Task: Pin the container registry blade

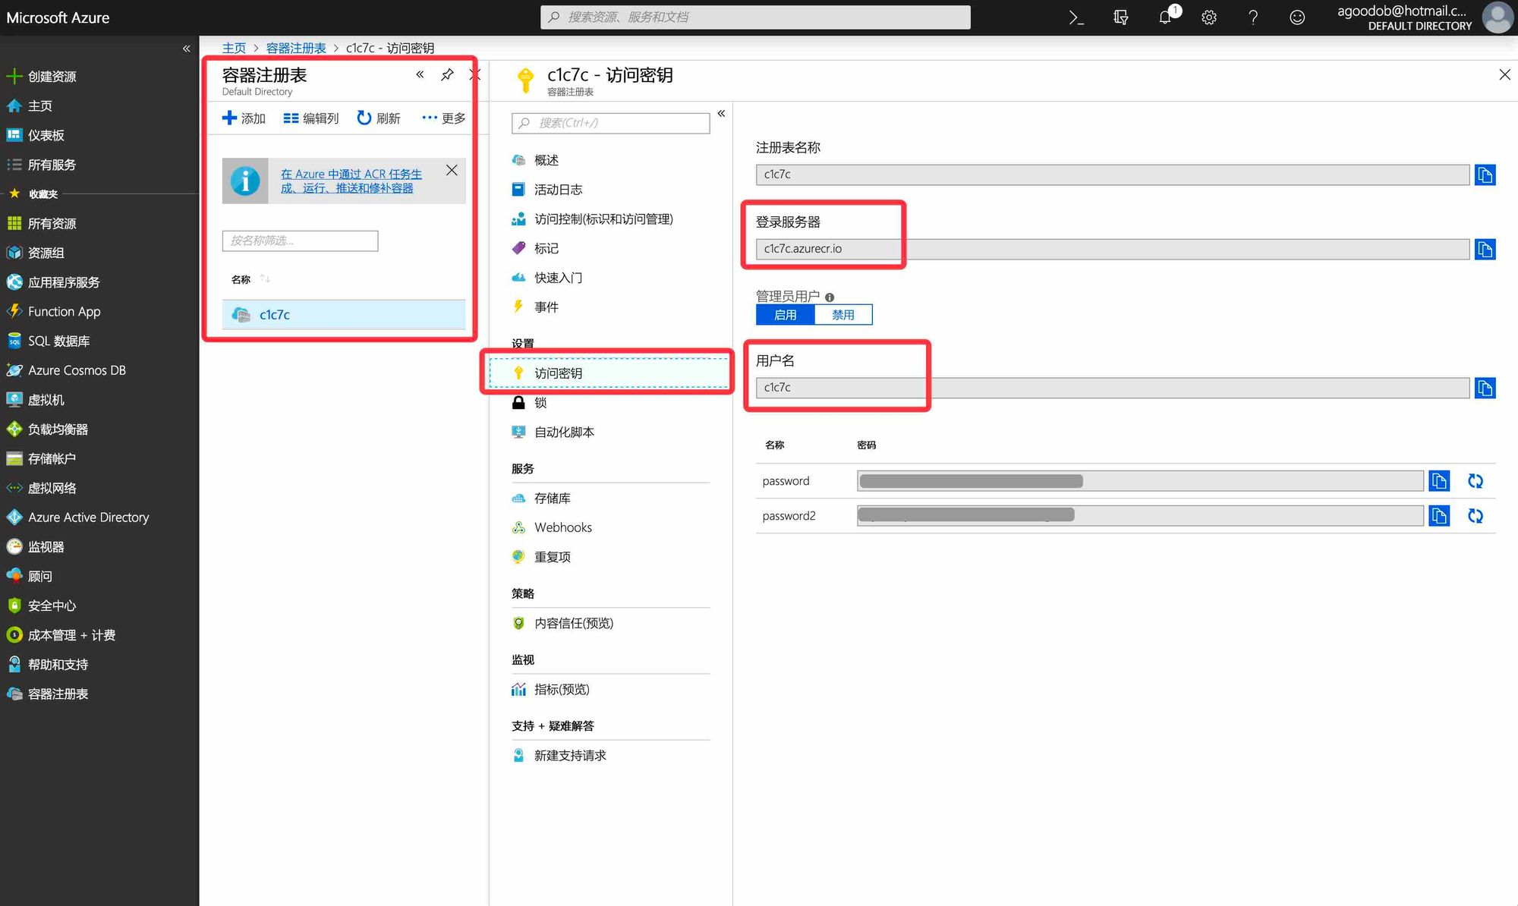Action: pos(447,74)
